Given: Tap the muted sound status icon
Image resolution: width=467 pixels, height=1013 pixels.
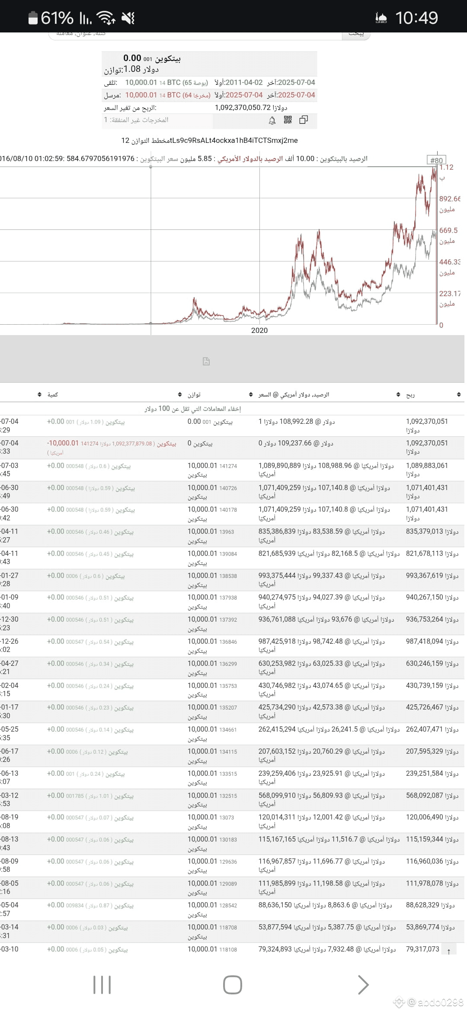Looking at the screenshot, I should (x=128, y=18).
